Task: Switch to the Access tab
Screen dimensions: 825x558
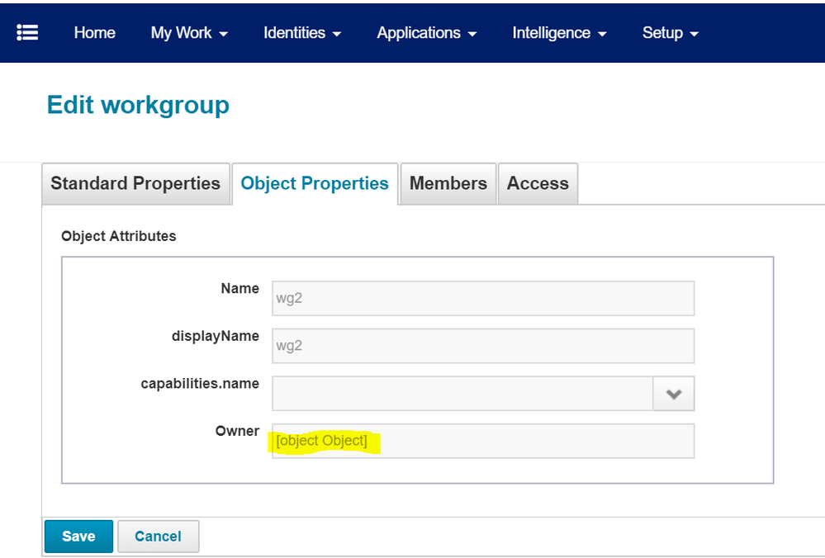Action: pyautogui.click(x=538, y=183)
